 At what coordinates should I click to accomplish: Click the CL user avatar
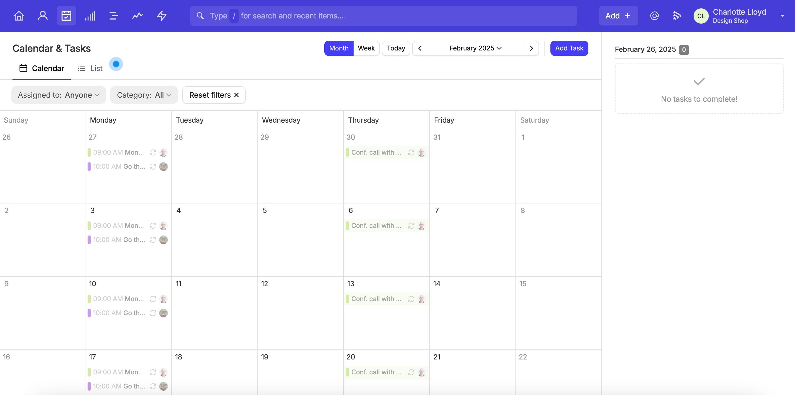701,16
